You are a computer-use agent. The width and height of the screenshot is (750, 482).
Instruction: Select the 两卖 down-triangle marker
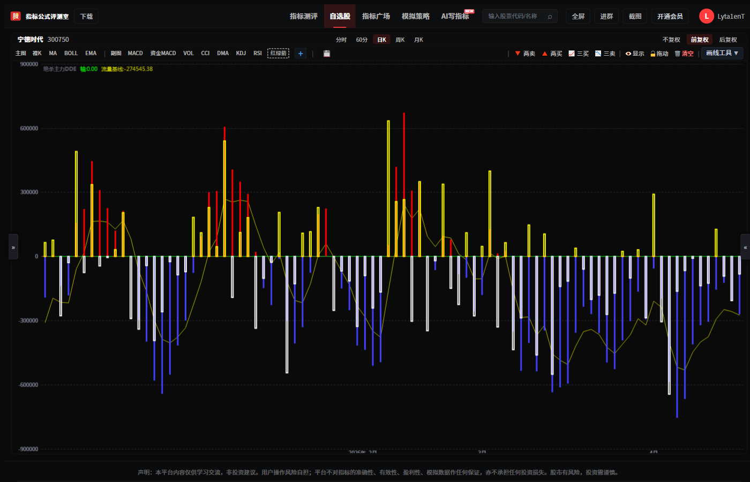click(x=525, y=54)
